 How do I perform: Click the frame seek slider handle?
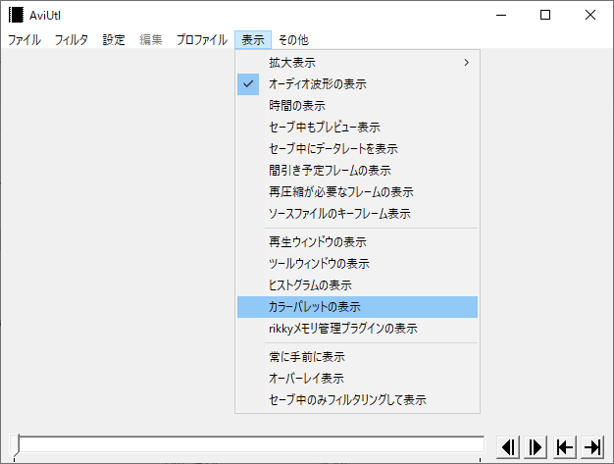coord(15,444)
